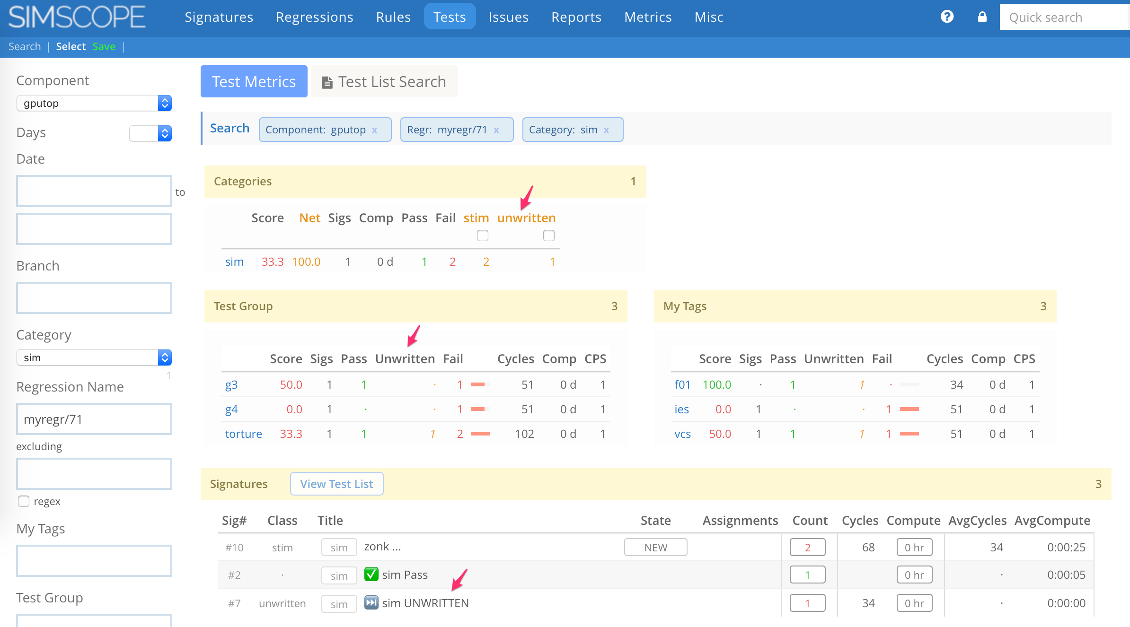Click the green Save link
1130x627 pixels.
[104, 46]
